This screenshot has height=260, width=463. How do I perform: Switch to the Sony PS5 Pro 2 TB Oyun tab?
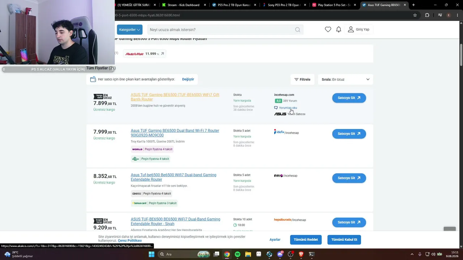(x=284, y=5)
